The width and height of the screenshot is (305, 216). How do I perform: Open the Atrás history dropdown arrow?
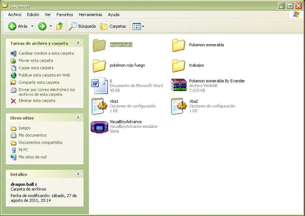point(32,26)
